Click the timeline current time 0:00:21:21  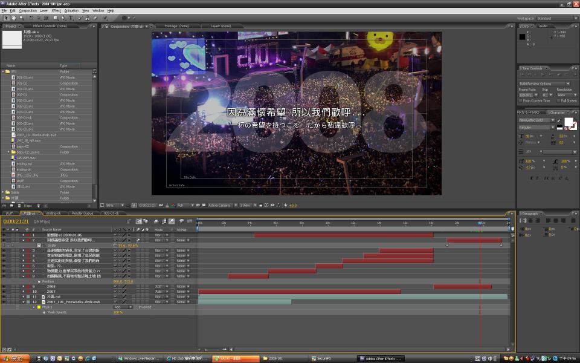point(16,221)
